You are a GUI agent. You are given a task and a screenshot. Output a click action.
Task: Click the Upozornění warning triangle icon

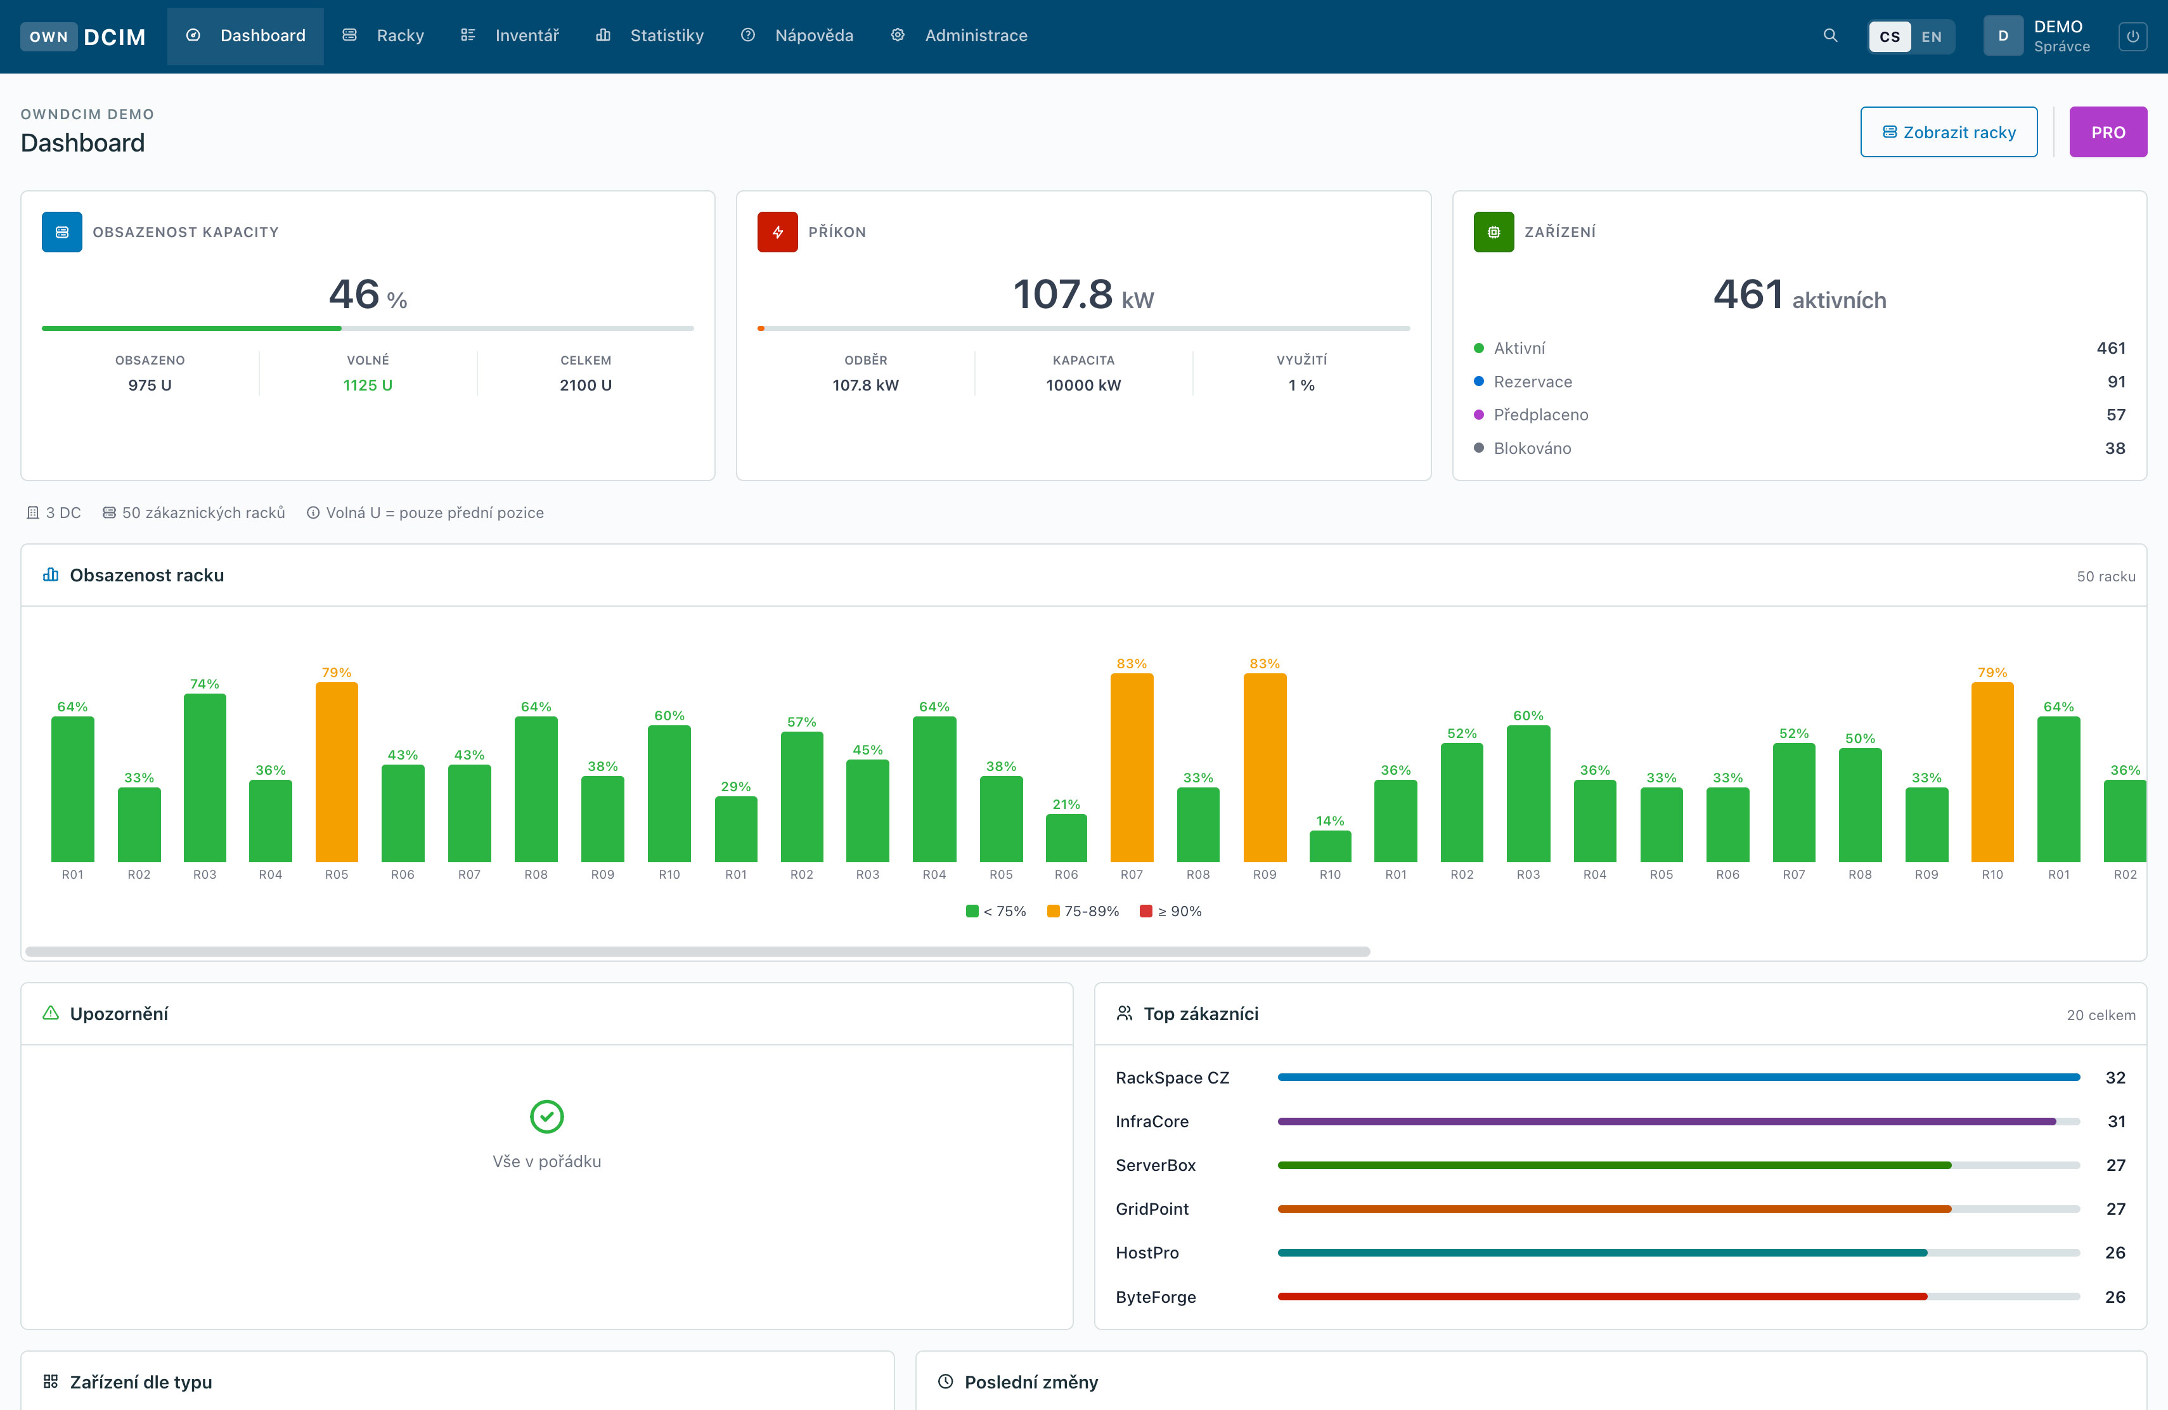click(51, 1013)
